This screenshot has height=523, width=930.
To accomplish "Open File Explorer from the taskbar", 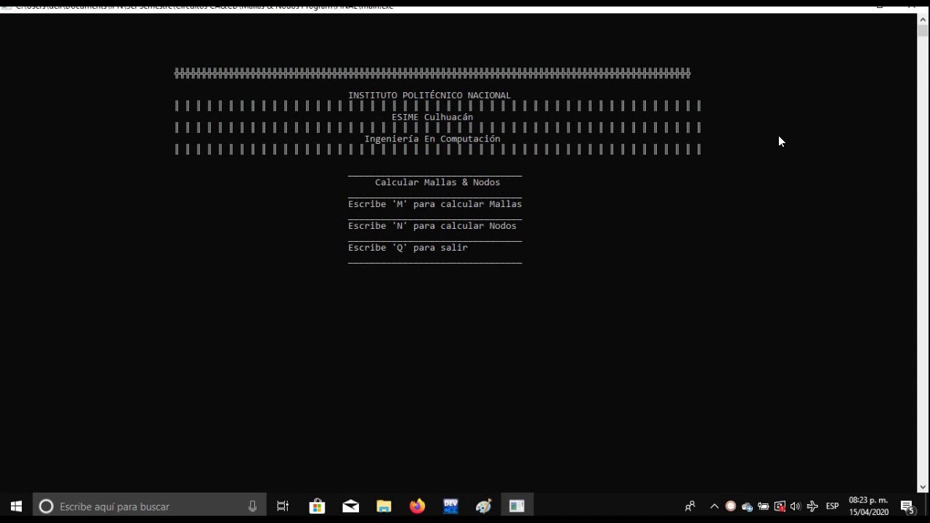I will click(384, 506).
